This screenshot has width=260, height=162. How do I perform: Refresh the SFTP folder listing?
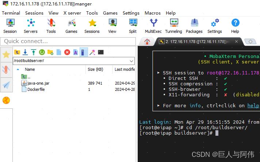(x=42, y=52)
